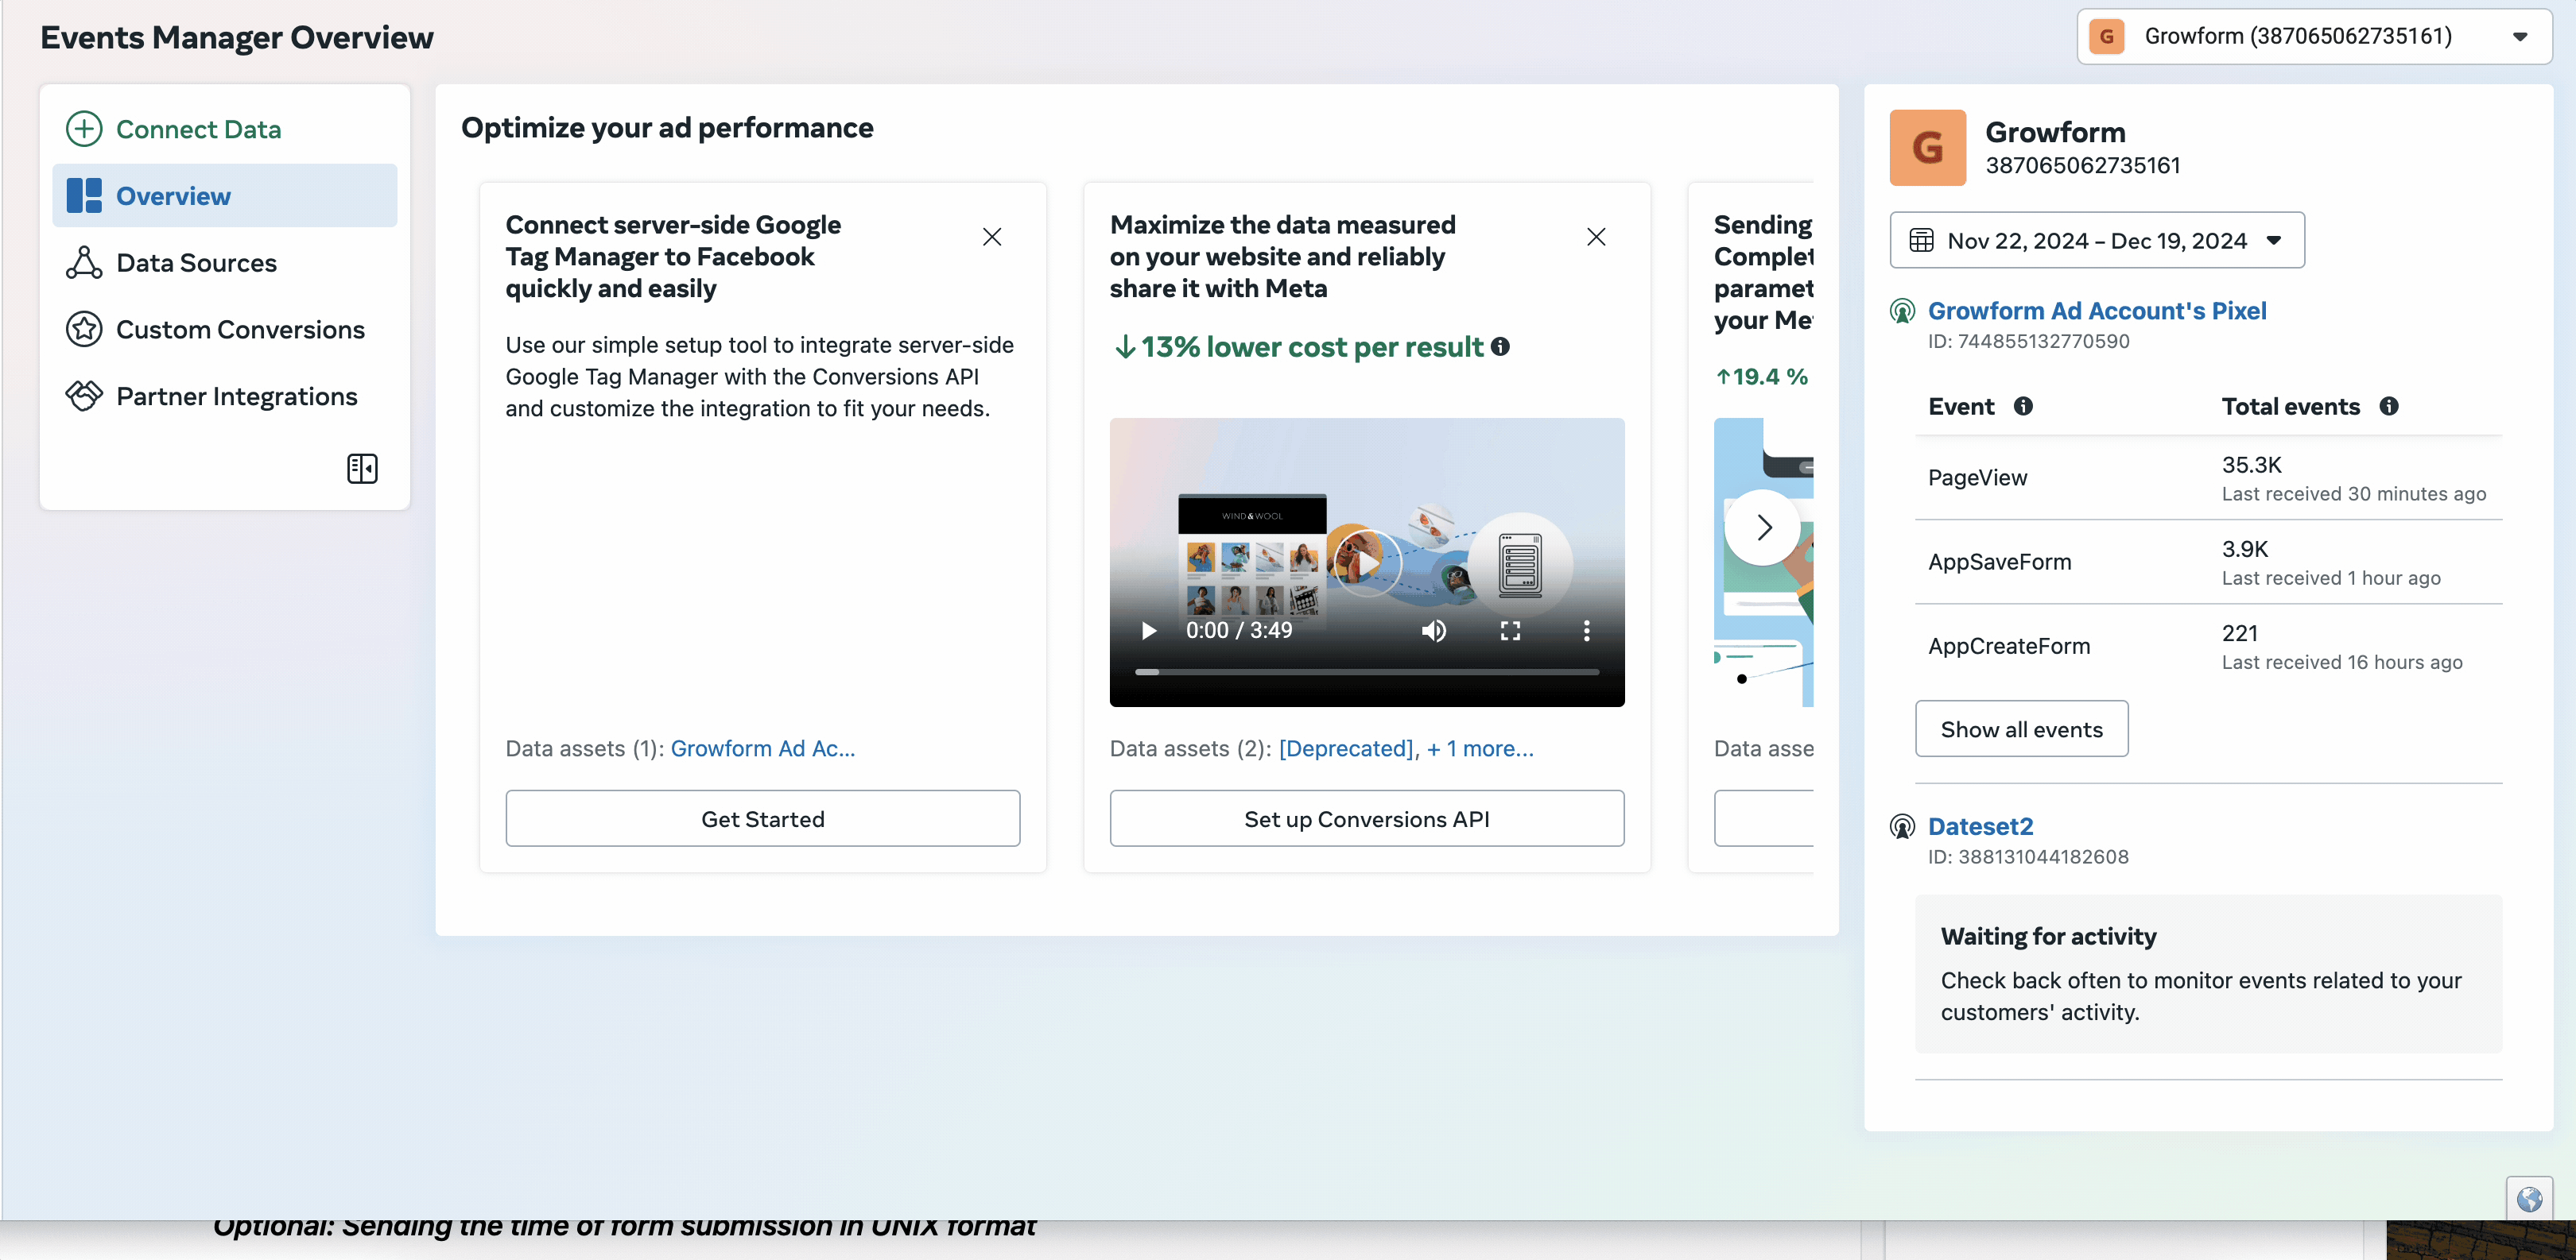Image resolution: width=2576 pixels, height=1260 pixels.
Task: Show next card with carousel arrow
Action: click(1763, 527)
